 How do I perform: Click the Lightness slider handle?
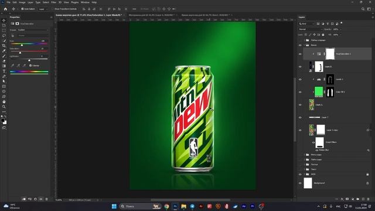tap(29, 60)
